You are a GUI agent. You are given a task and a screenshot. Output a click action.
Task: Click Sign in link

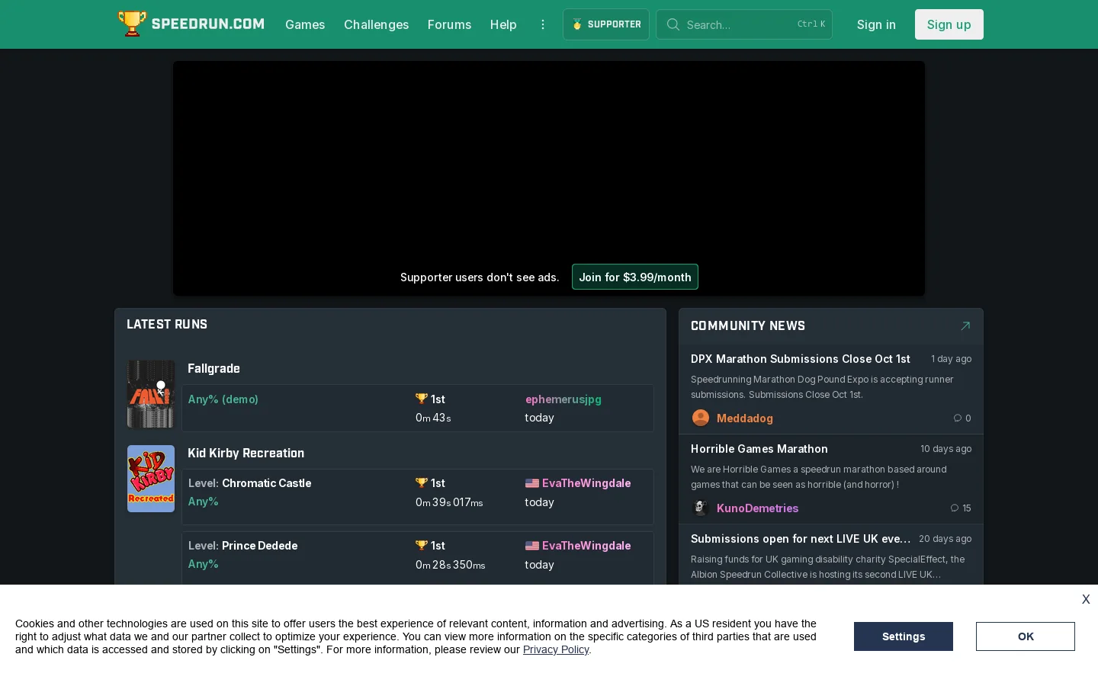(876, 24)
